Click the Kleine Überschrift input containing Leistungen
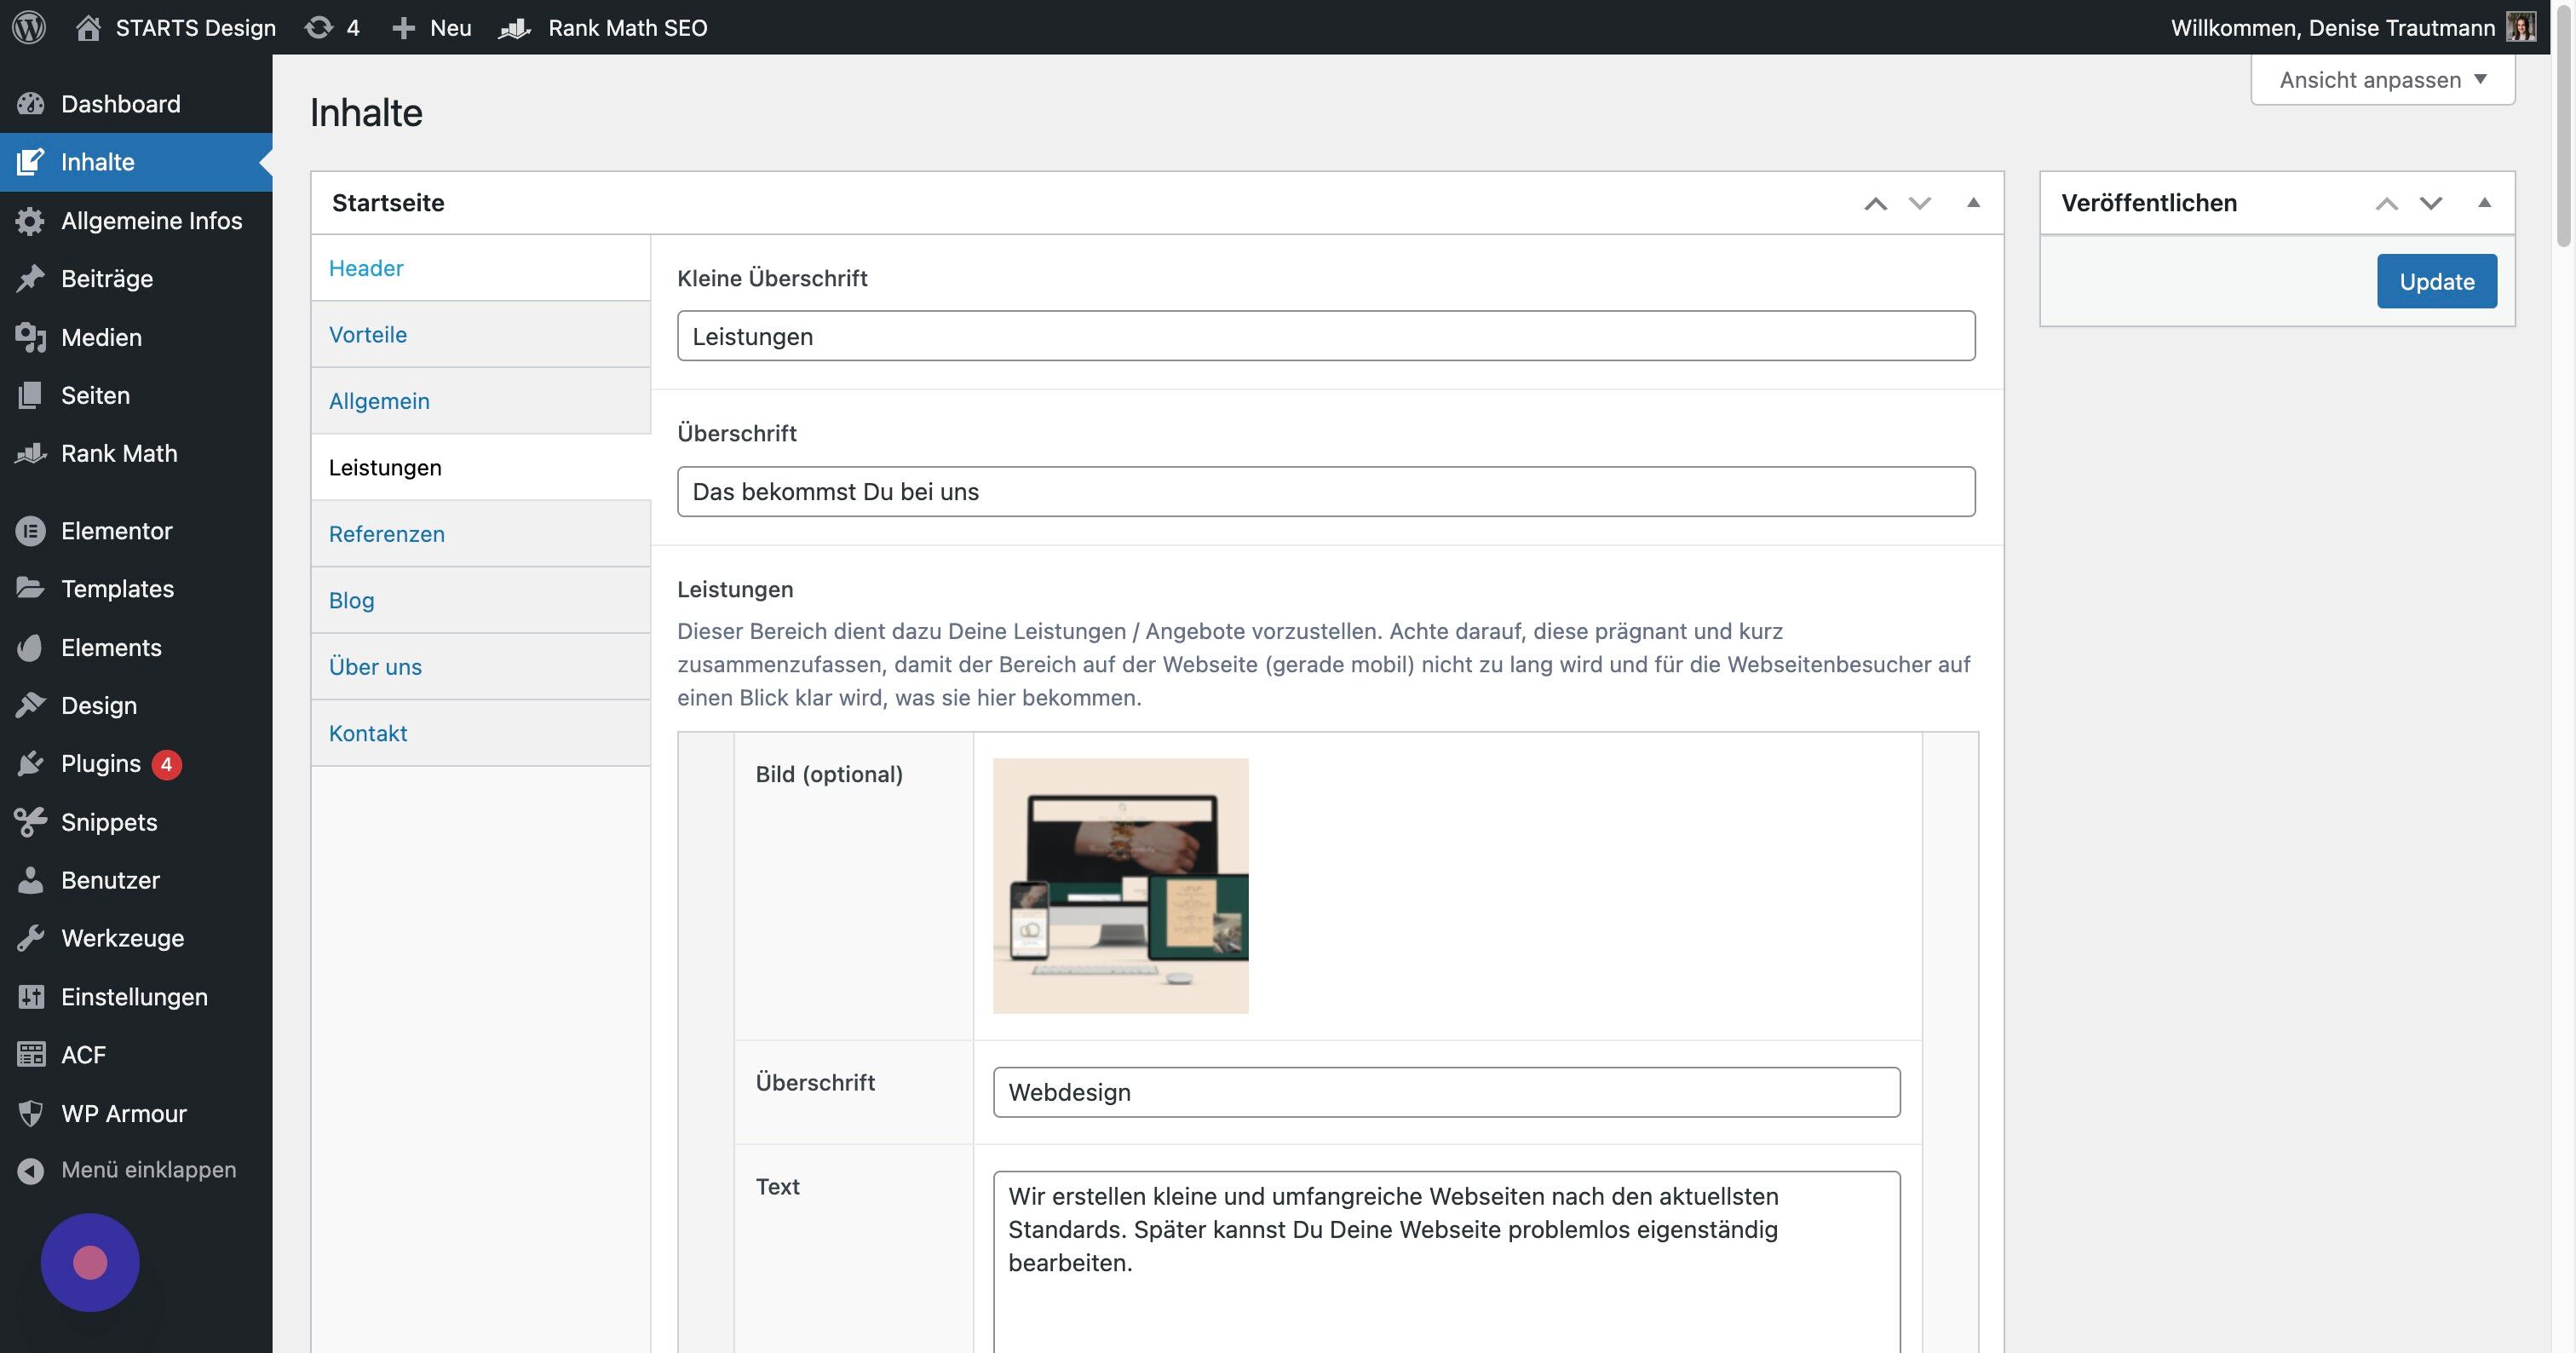Screen dimensions: 2576x1353 coord(1326,336)
